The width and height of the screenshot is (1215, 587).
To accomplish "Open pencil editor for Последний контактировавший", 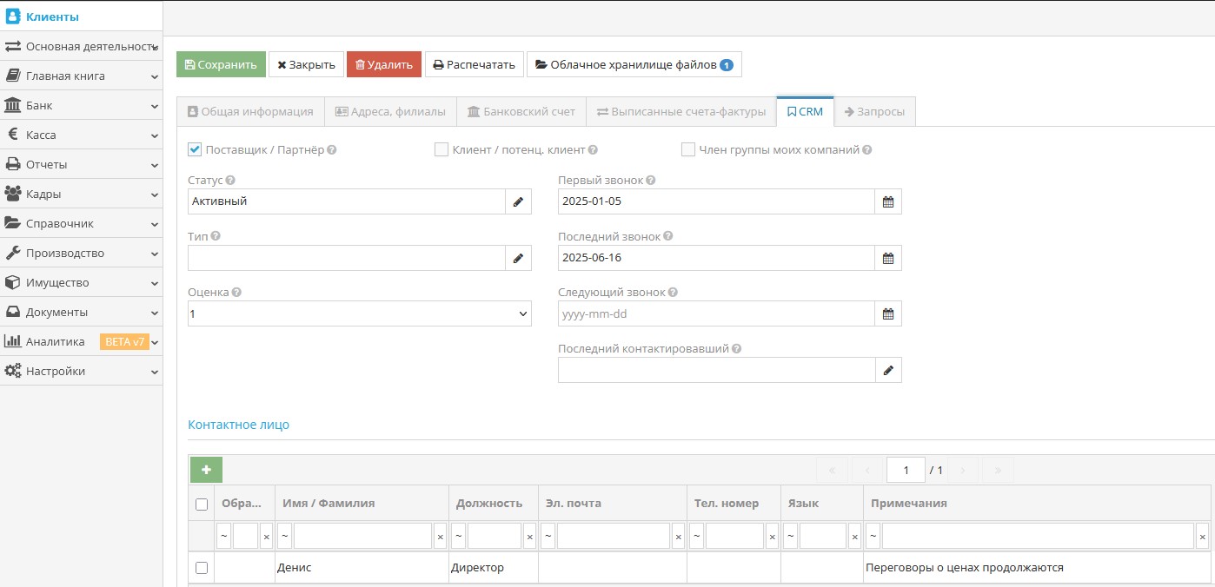I will (x=888, y=369).
